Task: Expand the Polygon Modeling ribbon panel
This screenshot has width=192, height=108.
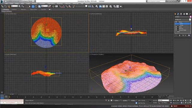Action: (x=7, y=11)
